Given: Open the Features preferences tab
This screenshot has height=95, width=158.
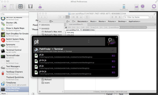Looking at the screenshot, I should click(x=12, y=7).
